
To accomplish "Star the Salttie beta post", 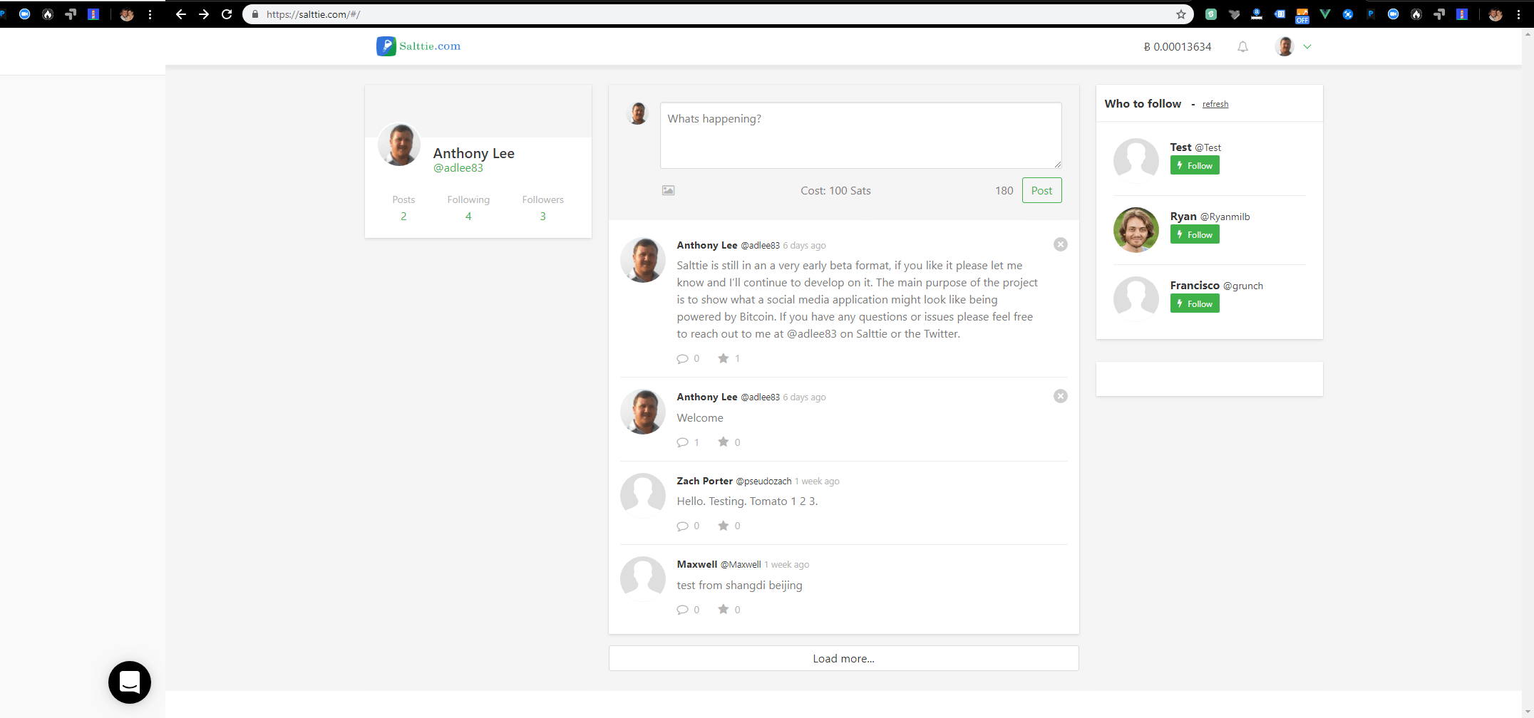I will tap(724, 358).
